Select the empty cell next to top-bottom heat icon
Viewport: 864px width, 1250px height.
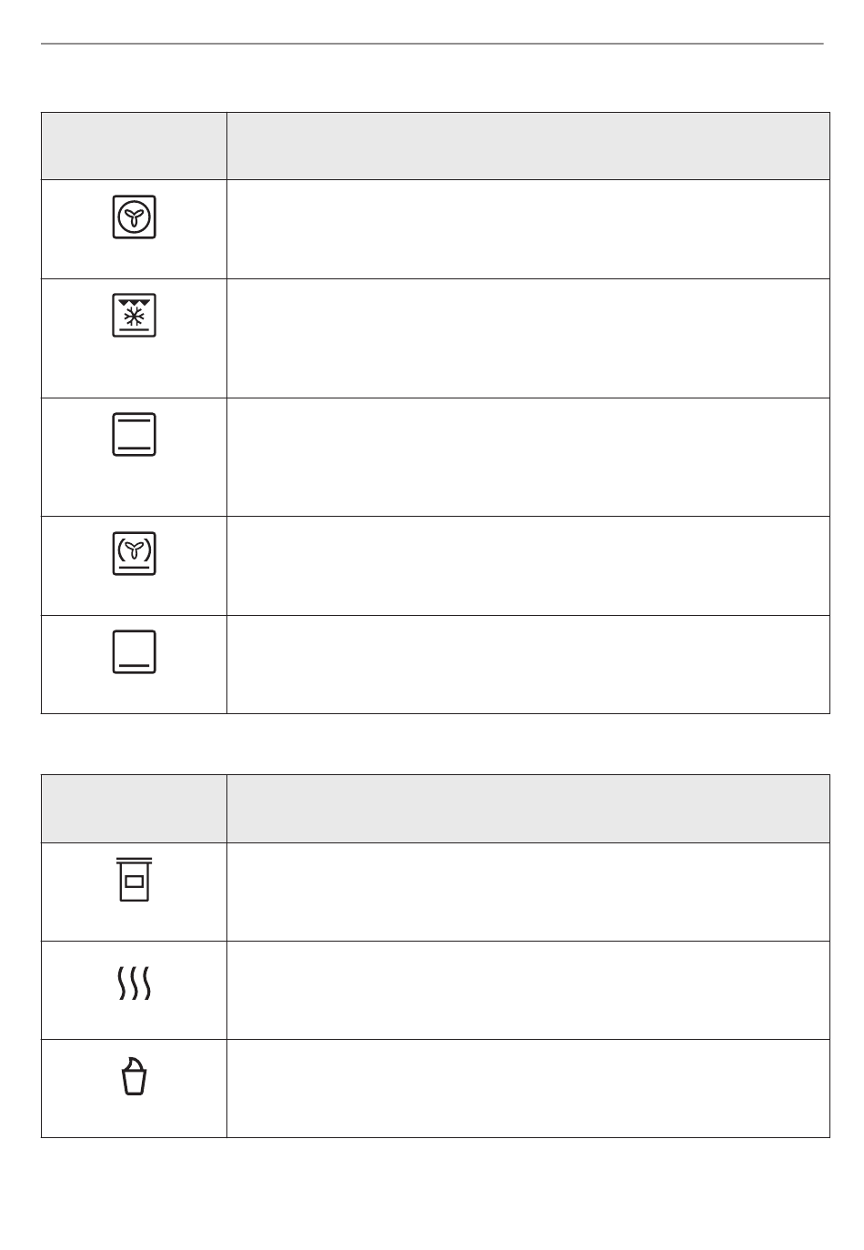coord(528,458)
